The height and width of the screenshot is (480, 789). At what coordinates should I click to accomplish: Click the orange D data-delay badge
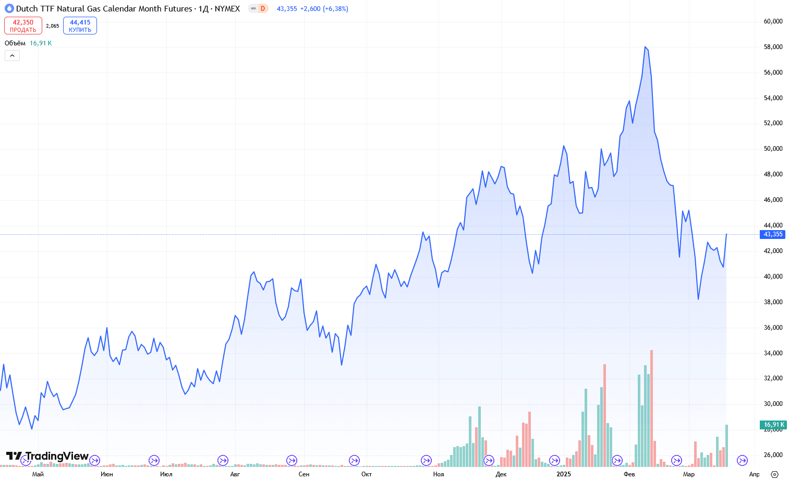pos(263,8)
